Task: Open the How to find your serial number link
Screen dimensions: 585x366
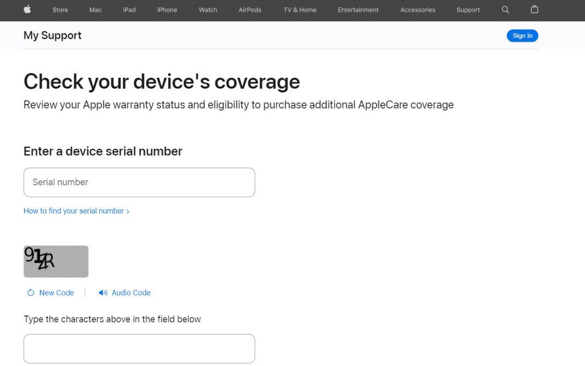Action: click(74, 210)
